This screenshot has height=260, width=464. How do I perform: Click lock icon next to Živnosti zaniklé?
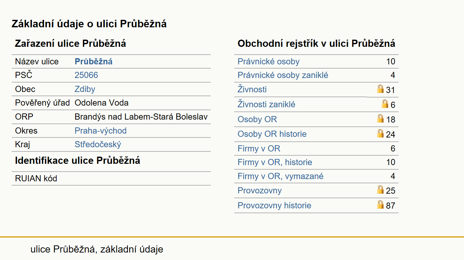point(385,104)
